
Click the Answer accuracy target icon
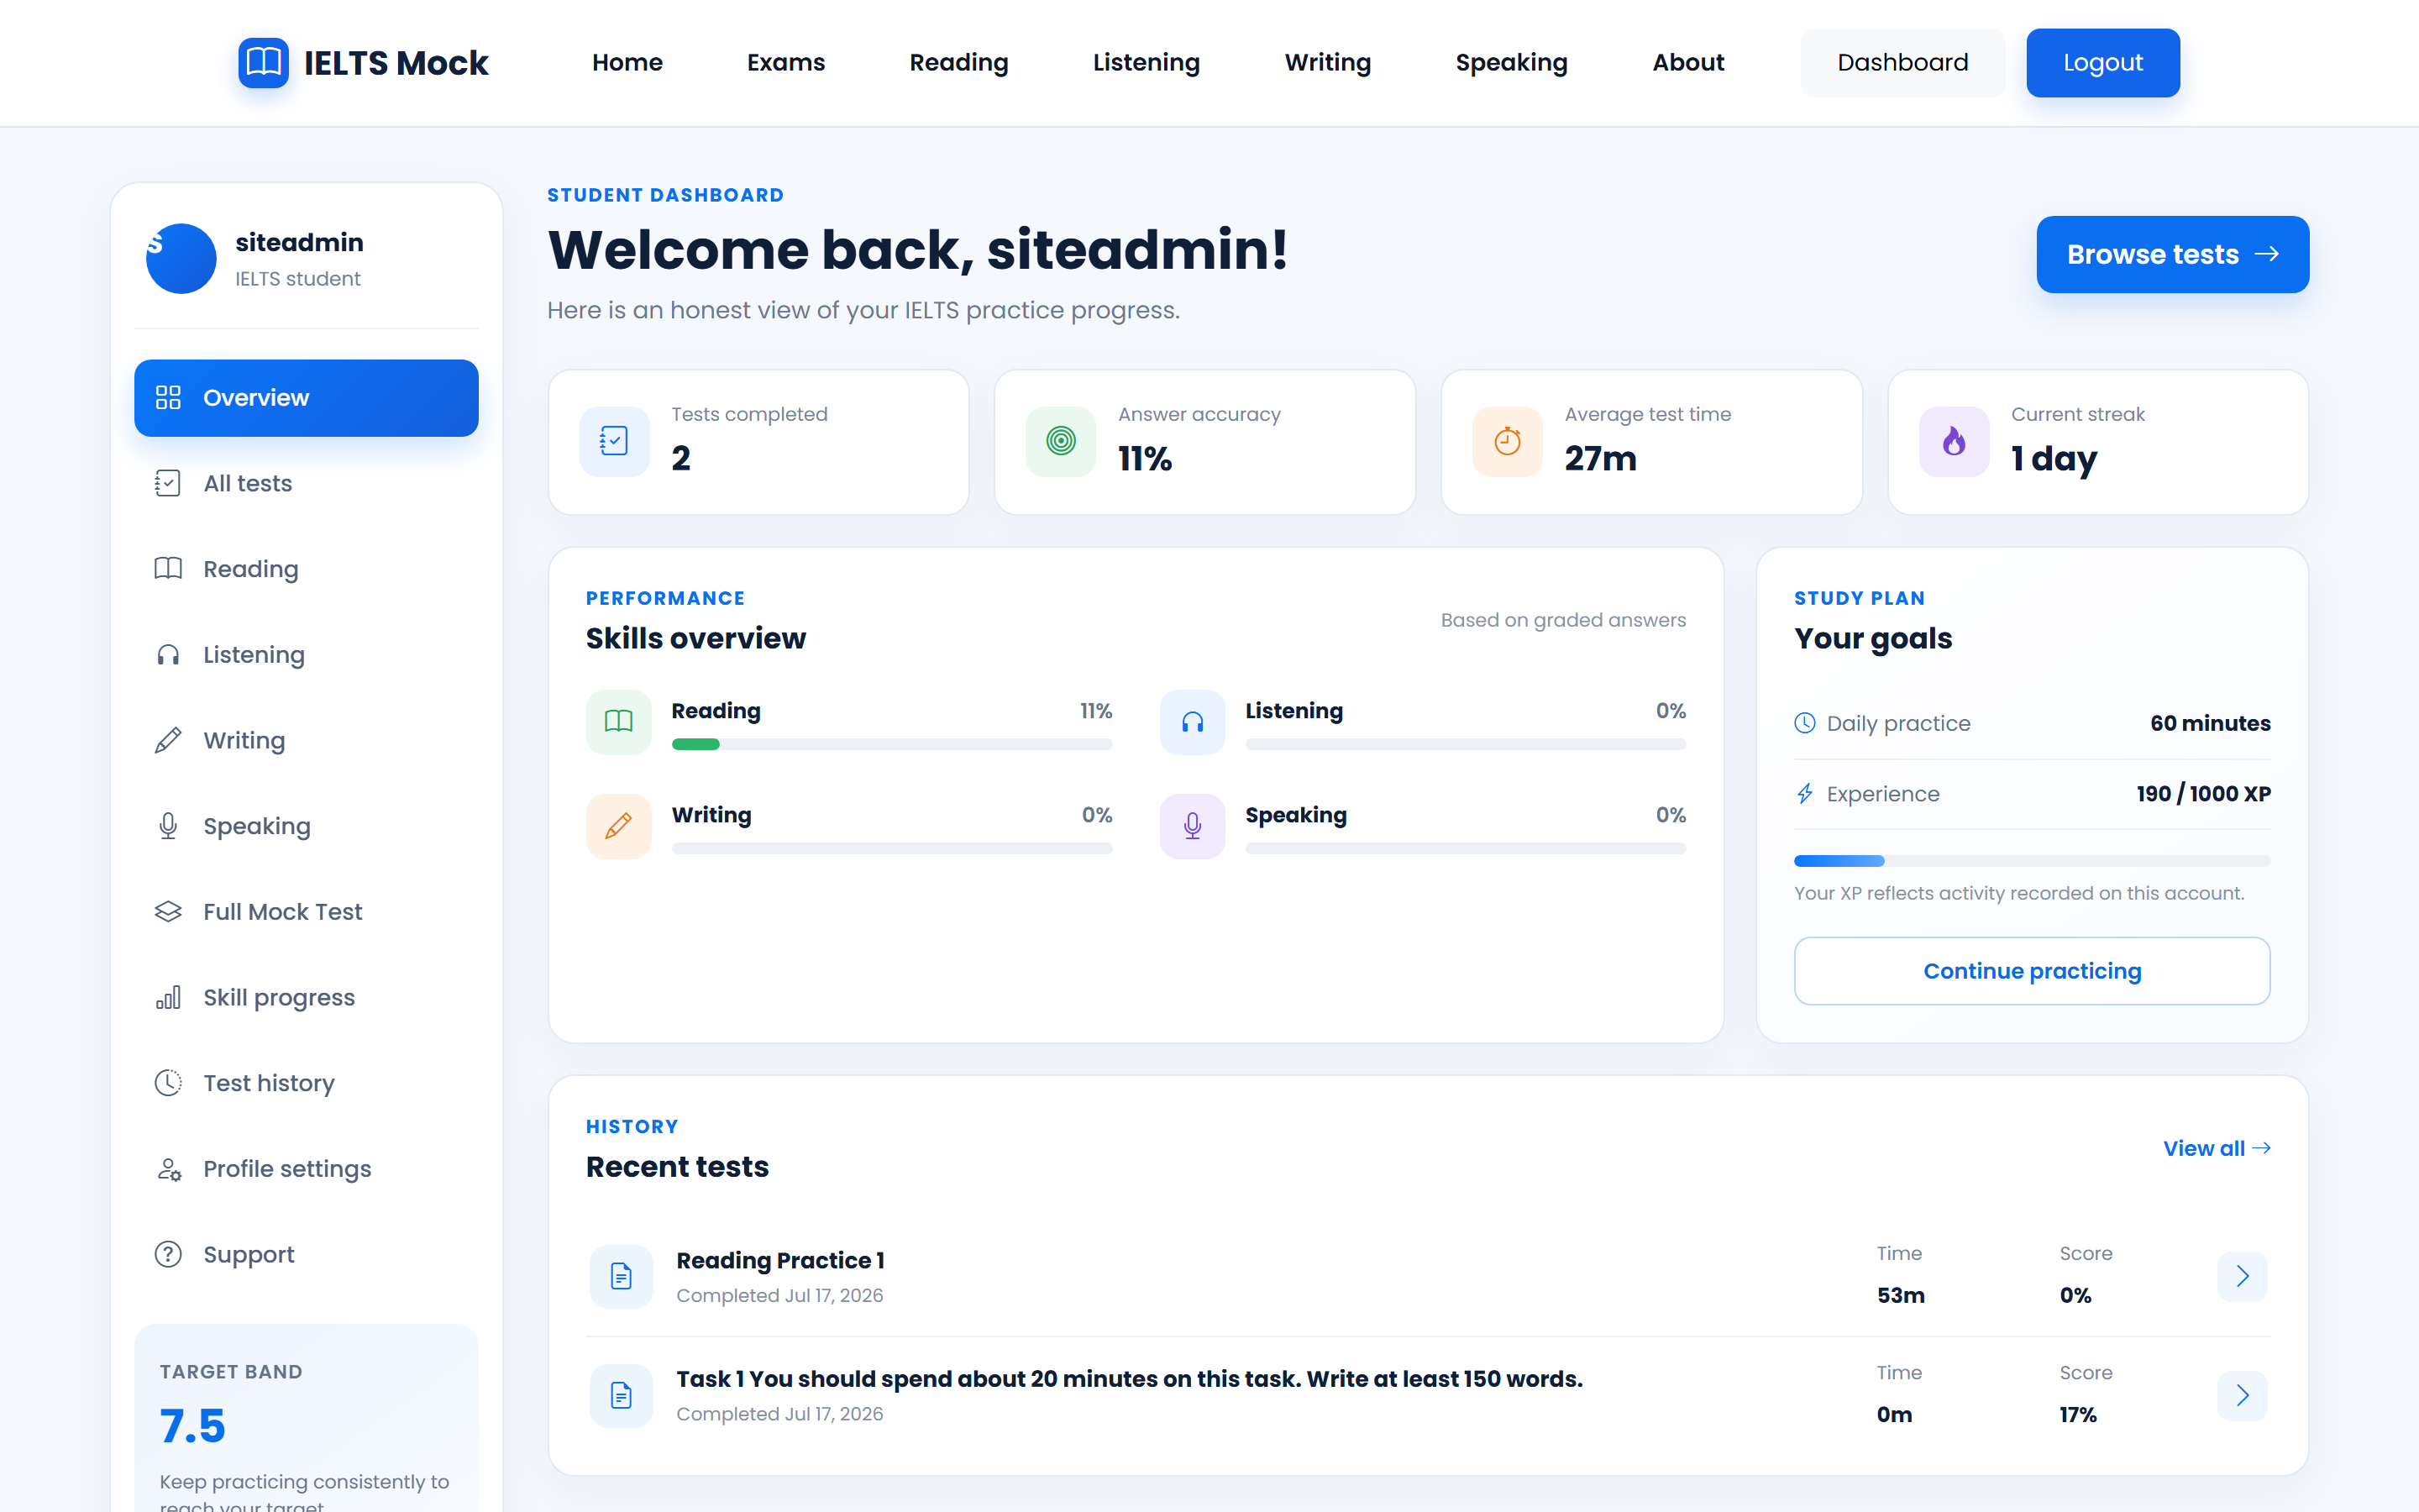coord(1061,441)
